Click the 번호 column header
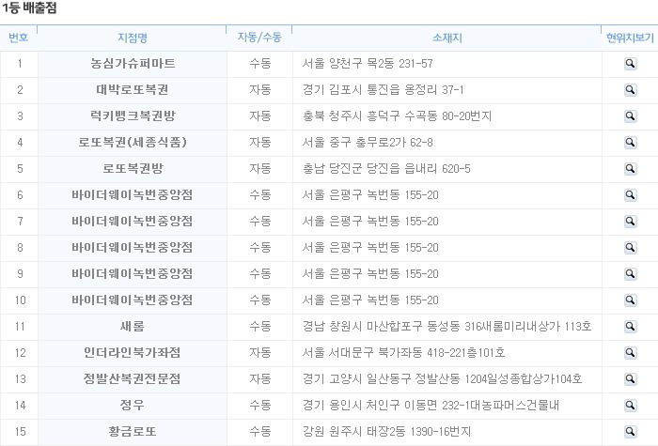 coord(19,38)
